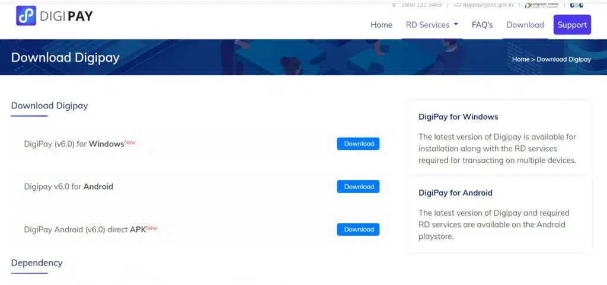Click the Support button

(572, 25)
